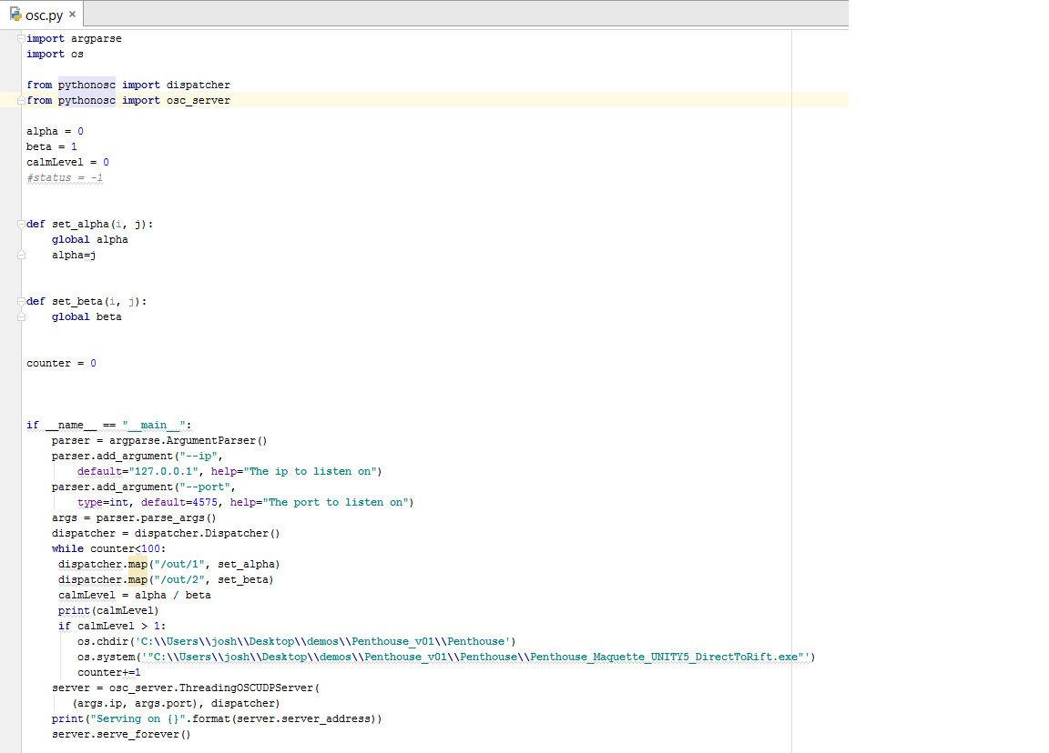The width and height of the screenshot is (1049, 753).
Task: Click the "--ip" argument string
Action: click(x=198, y=456)
